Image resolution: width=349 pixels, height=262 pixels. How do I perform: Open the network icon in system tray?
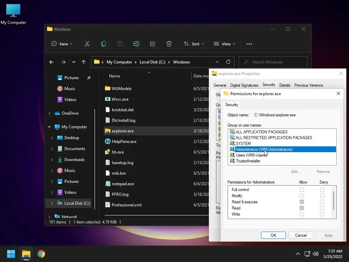(x=307, y=254)
